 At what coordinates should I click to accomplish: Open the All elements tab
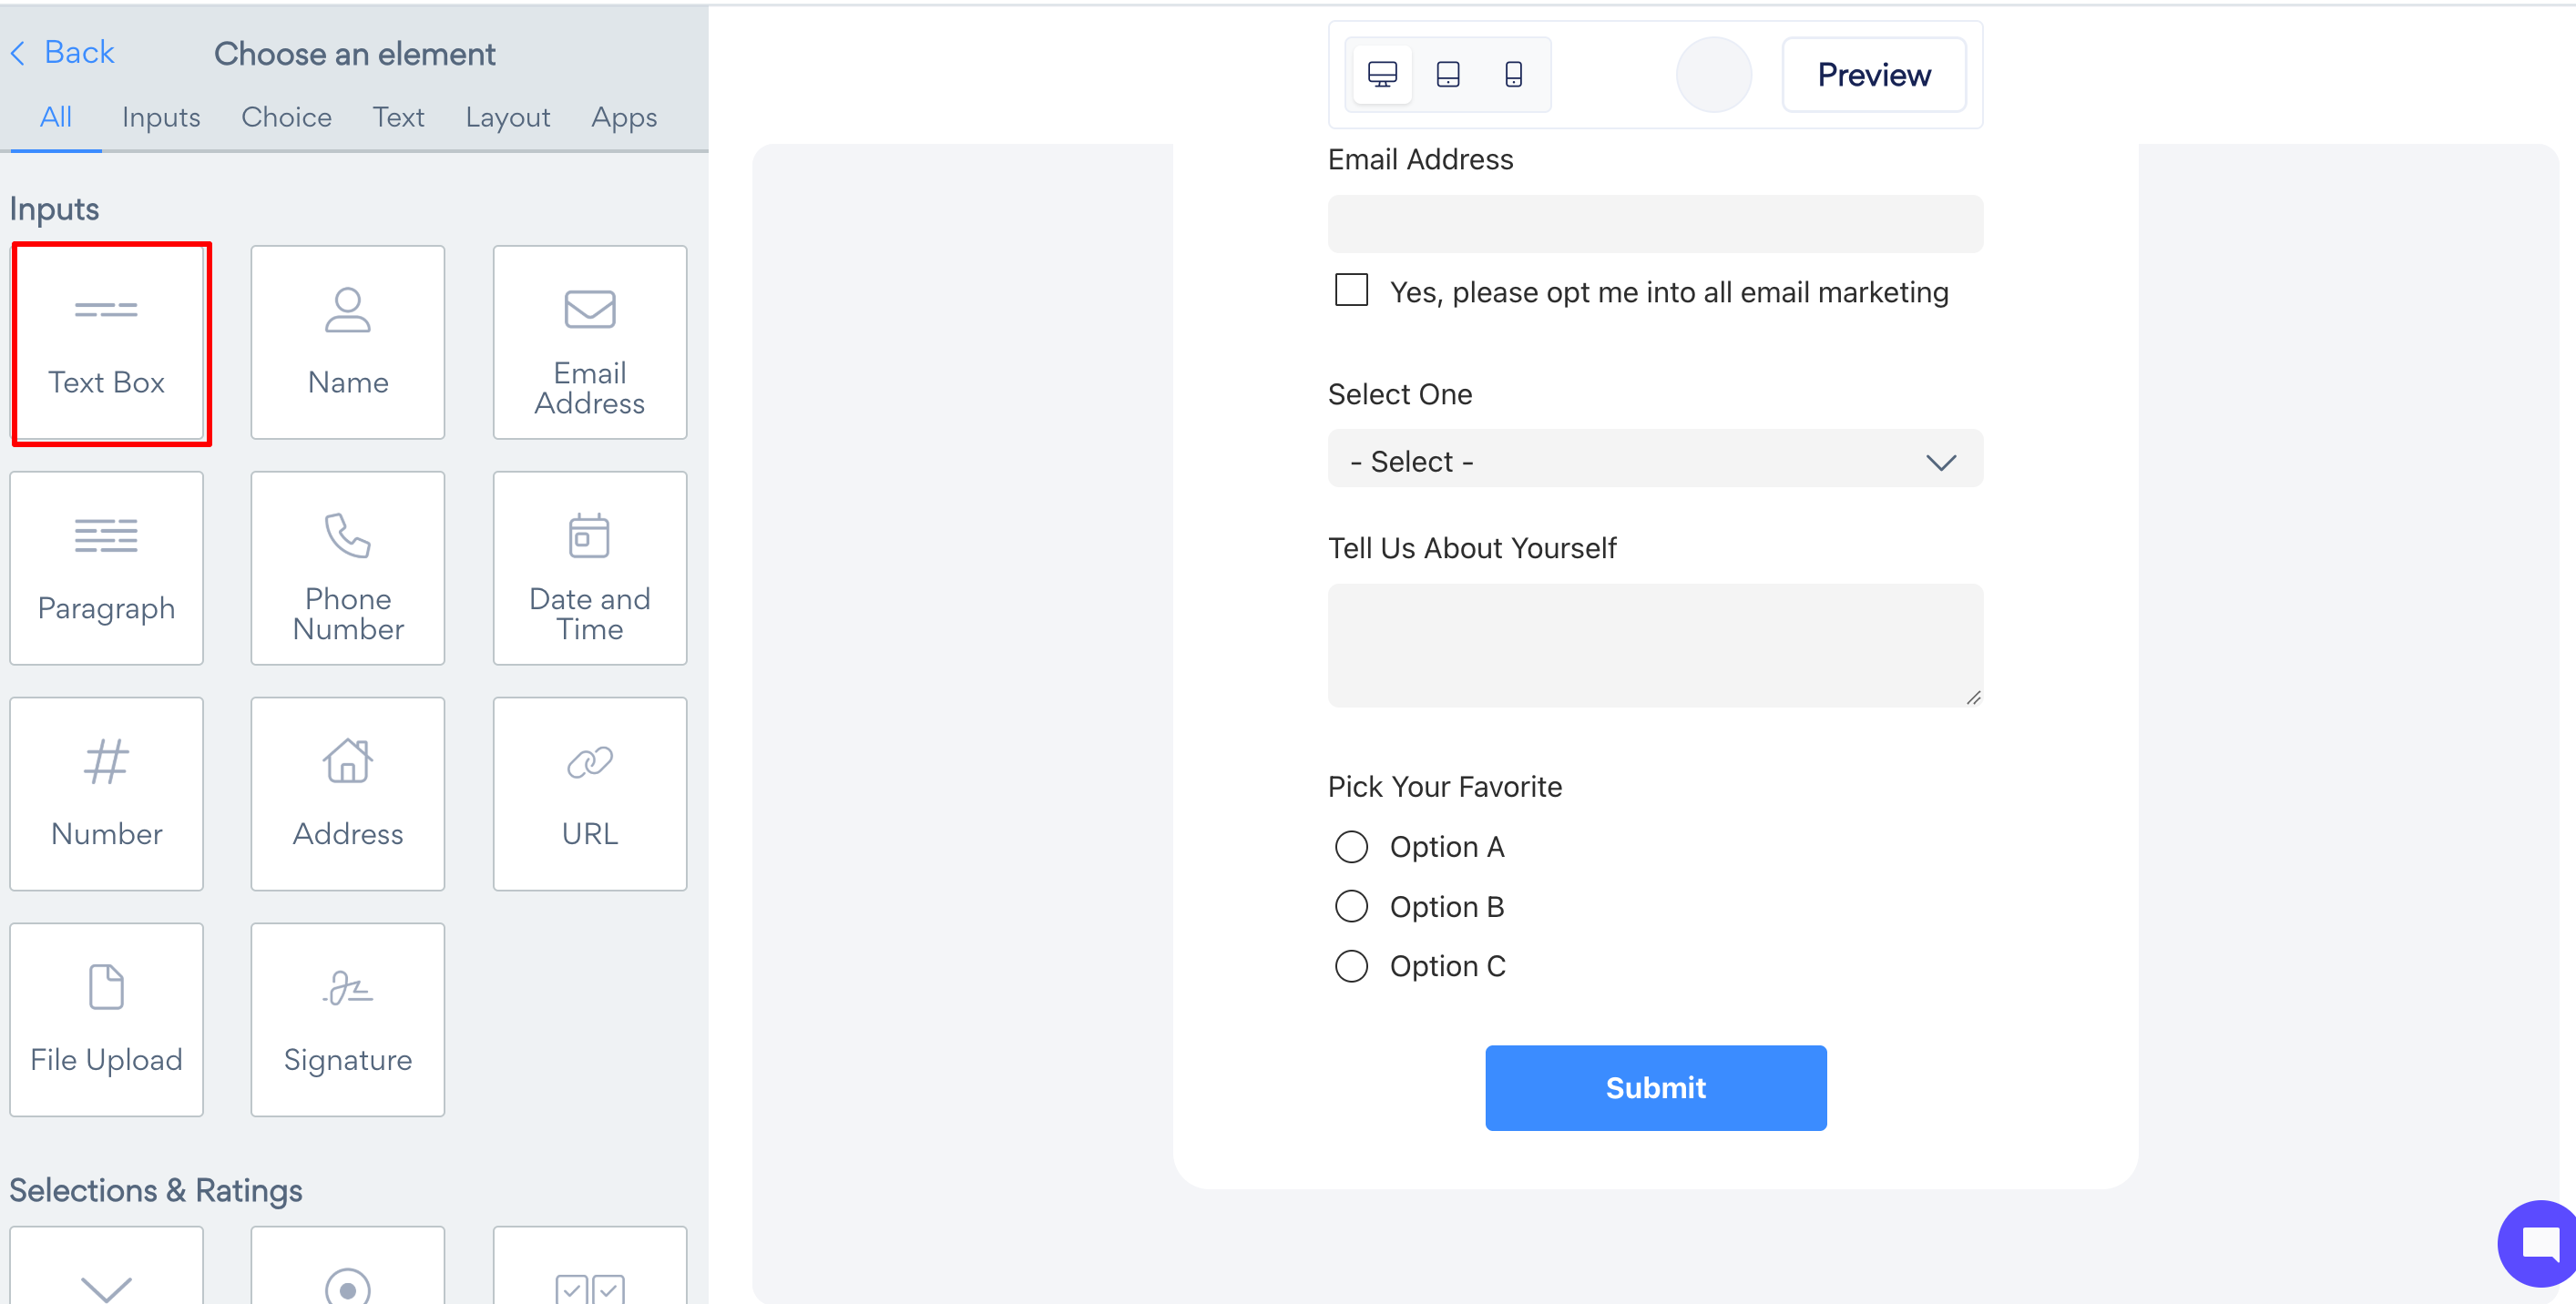pyautogui.click(x=56, y=117)
